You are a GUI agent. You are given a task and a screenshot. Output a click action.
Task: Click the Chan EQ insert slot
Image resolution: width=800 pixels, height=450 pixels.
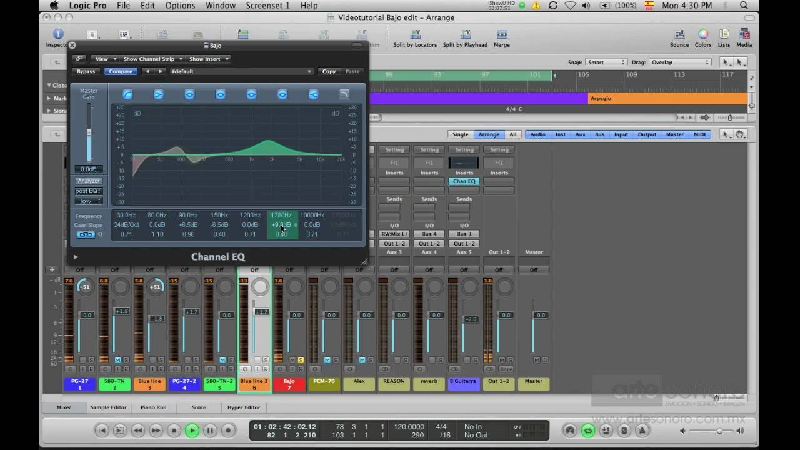tap(464, 181)
